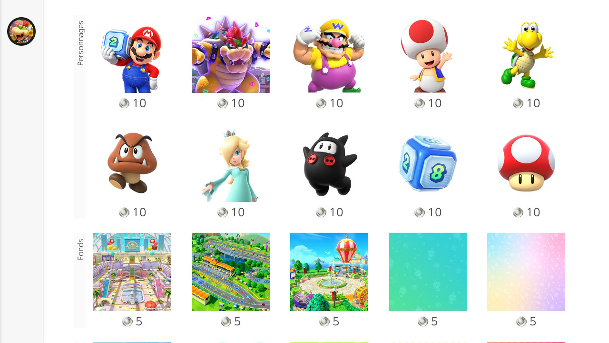Choose the pastel rainbow gradient background
The width and height of the screenshot is (609, 343).
pyautogui.click(x=526, y=272)
